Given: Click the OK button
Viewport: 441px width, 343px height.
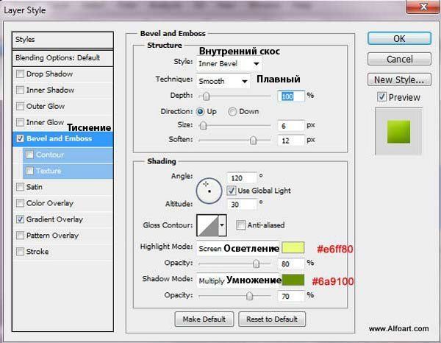Looking at the screenshot, I should pyautogui.click(x=399, y=38).
